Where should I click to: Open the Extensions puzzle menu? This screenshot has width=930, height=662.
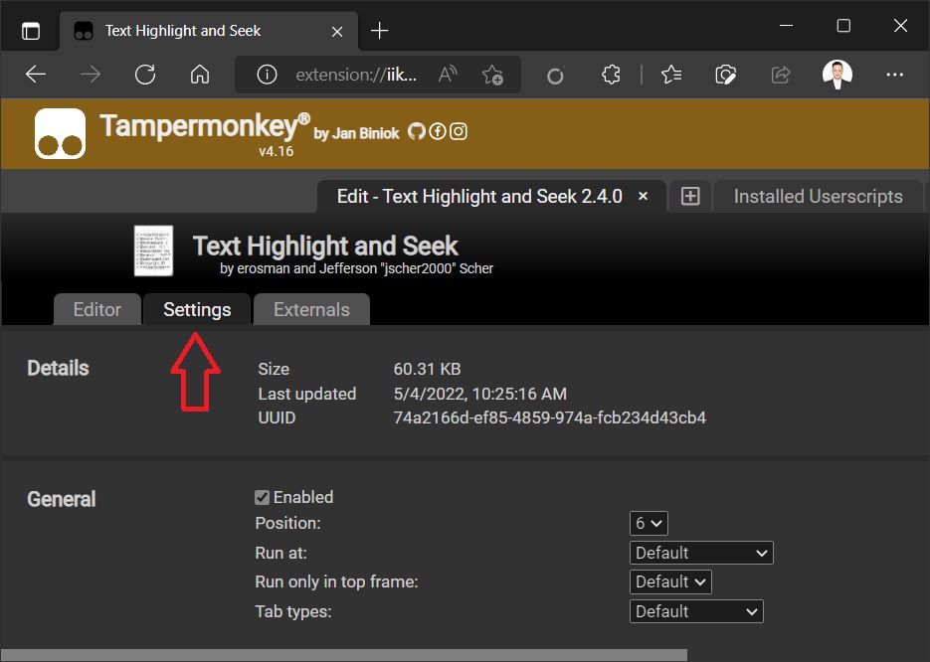(x=611, y=75)
